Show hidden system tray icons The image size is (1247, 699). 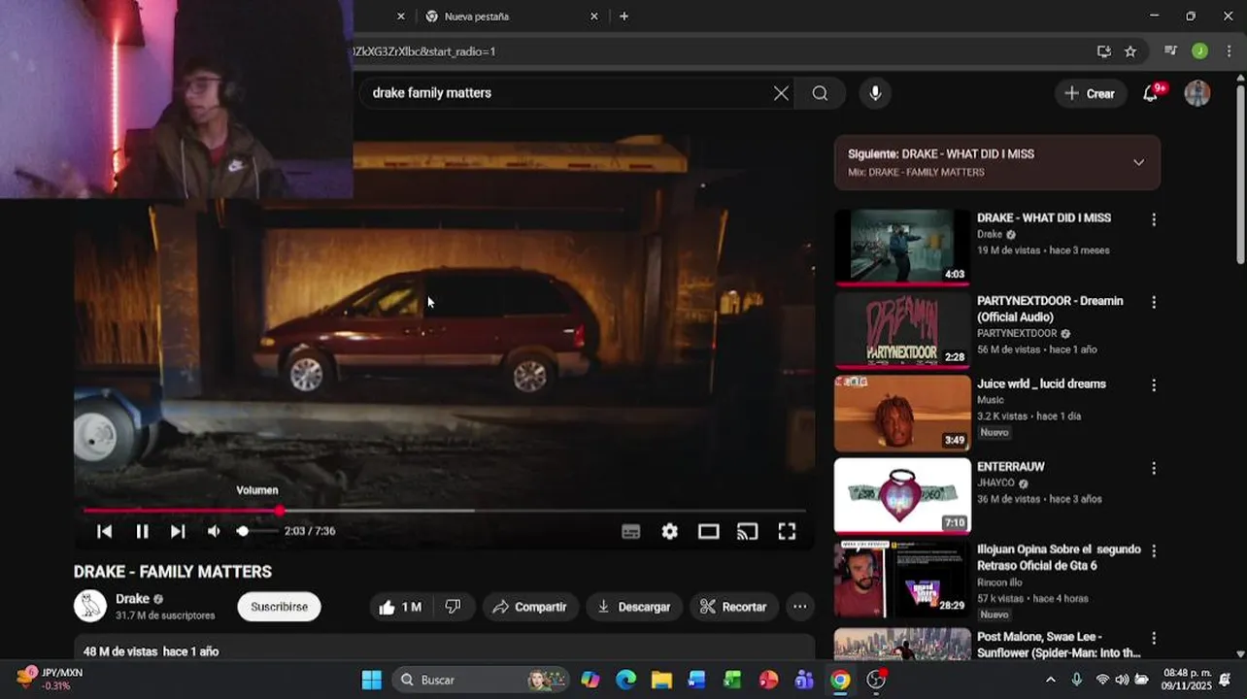tap(1050, 680)
